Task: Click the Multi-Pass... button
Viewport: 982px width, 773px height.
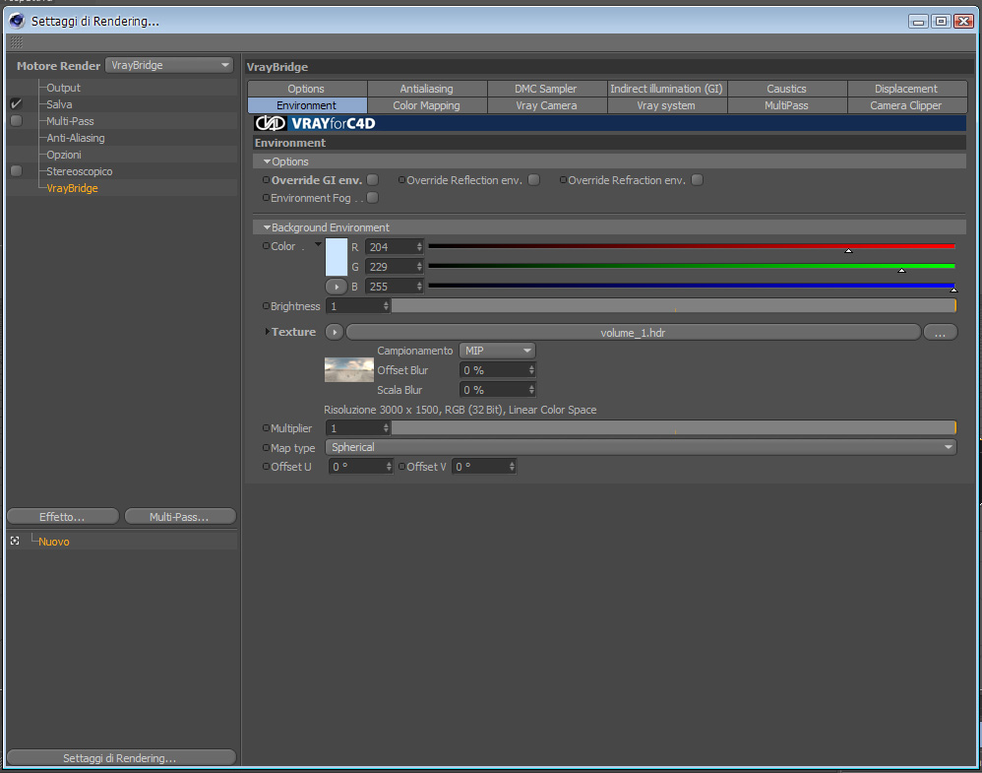Action: point(180,517)
